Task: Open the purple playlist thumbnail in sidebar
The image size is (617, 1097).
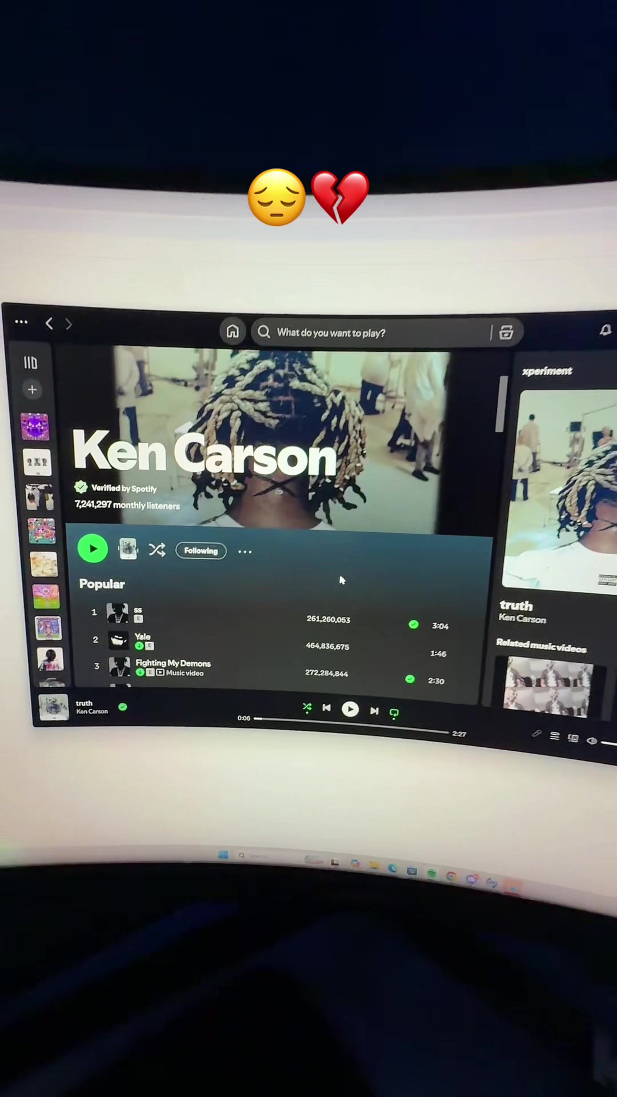Action: coord(35,427)
